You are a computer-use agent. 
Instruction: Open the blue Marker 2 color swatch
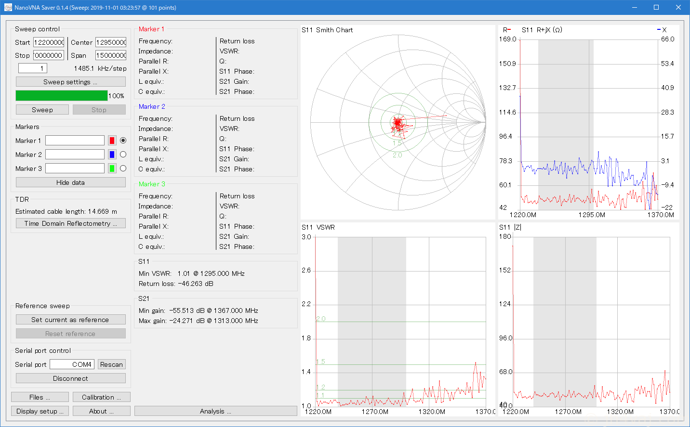(112, 155)
